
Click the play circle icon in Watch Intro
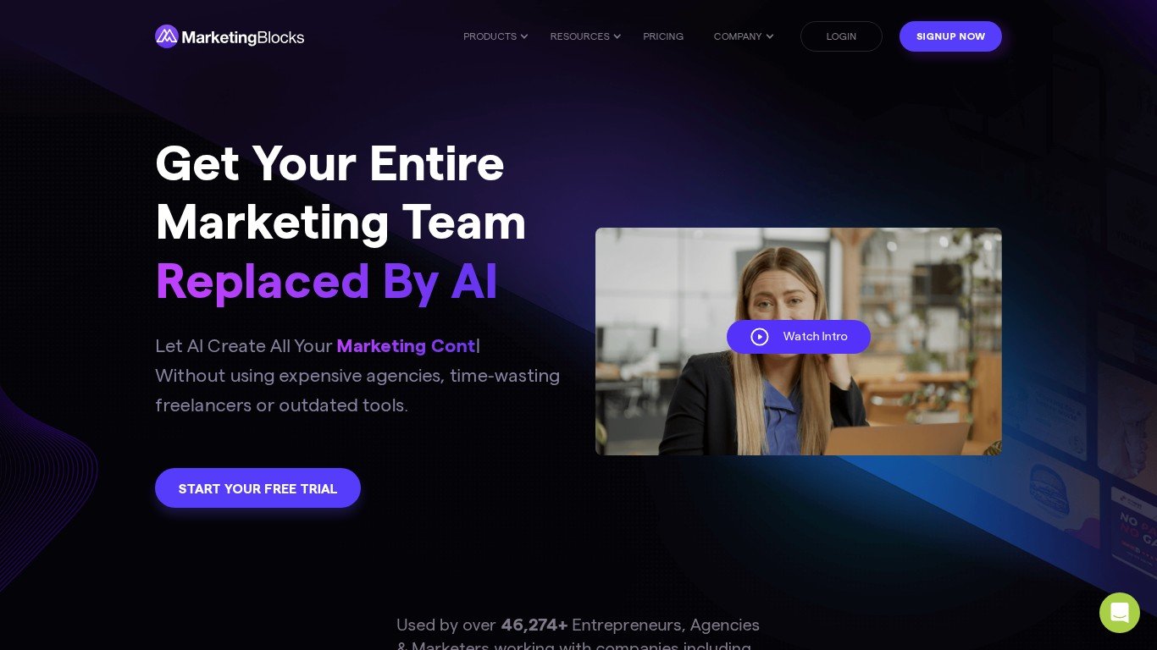point(760,337)
